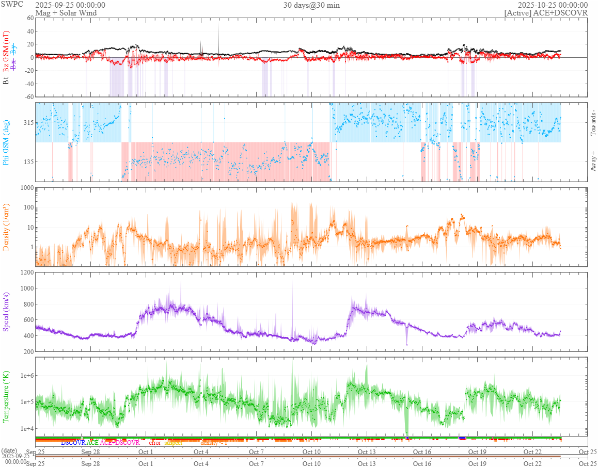598x467 pixels.
Task: Click the 60 tick on Bz axis
Action: tap(30, 18)
